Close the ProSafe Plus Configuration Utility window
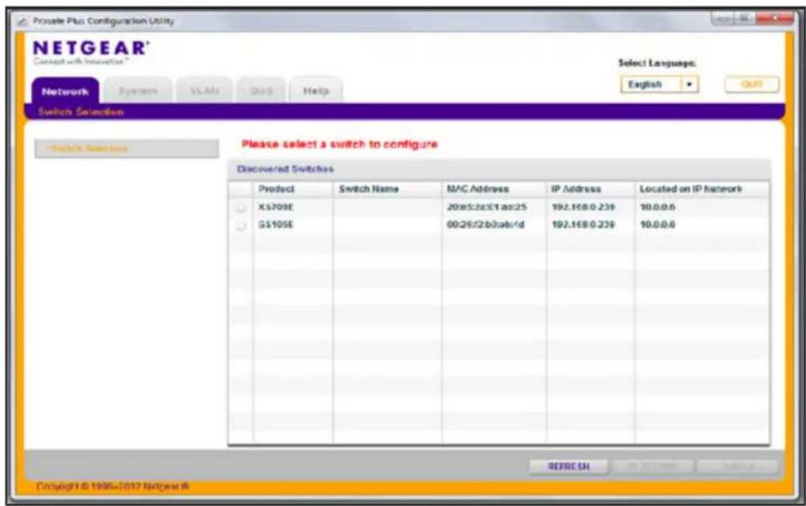 point(775,19)
